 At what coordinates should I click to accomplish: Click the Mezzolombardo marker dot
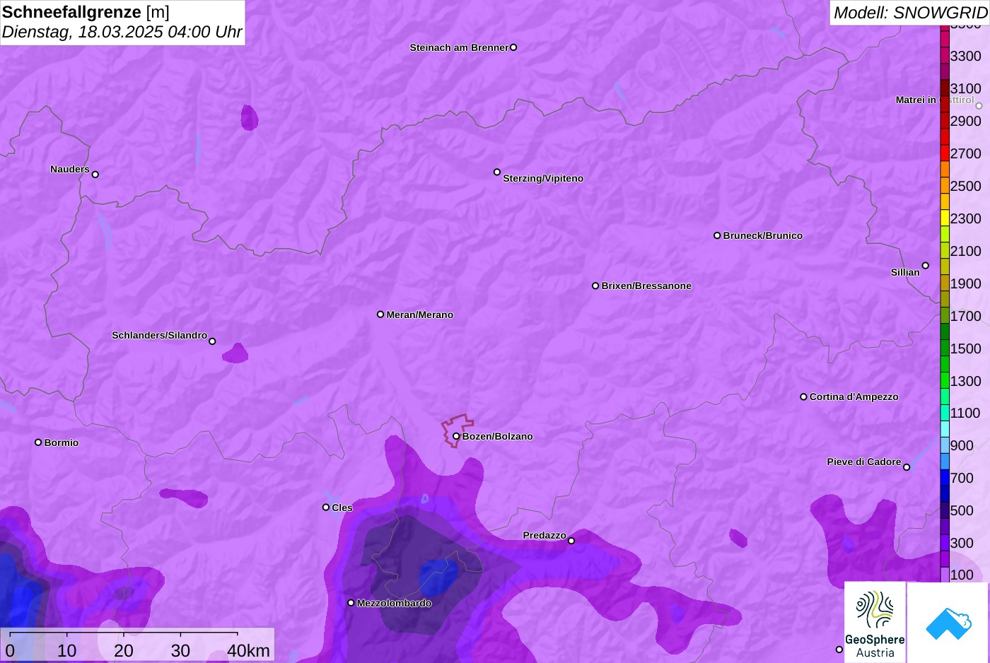(x=351, y=603)
